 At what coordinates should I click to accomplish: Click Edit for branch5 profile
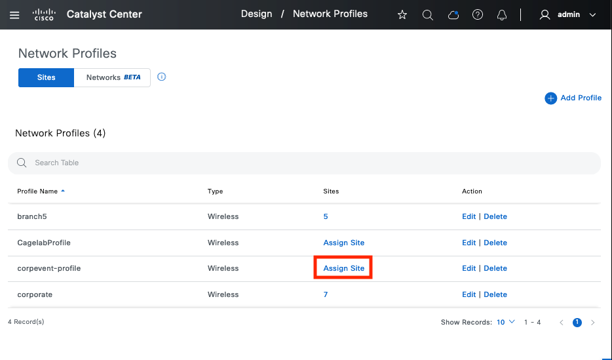coord(469,216)
